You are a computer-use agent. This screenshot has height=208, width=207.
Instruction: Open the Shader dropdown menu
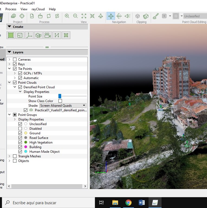pos(63,105)
